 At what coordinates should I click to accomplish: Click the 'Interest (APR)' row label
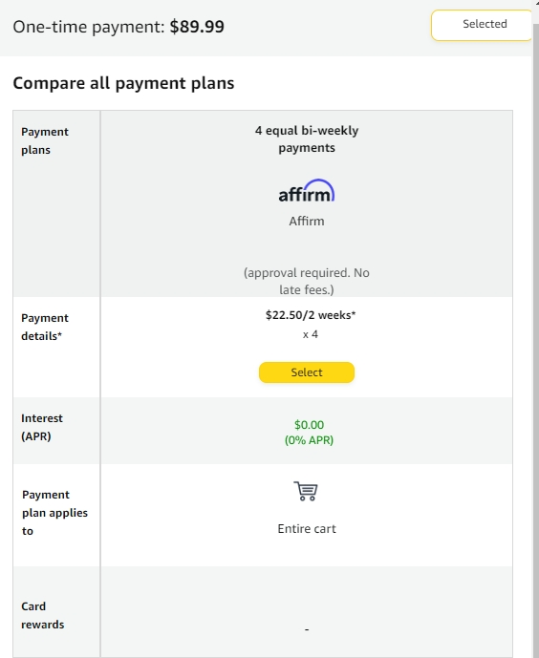click(41, 427)
